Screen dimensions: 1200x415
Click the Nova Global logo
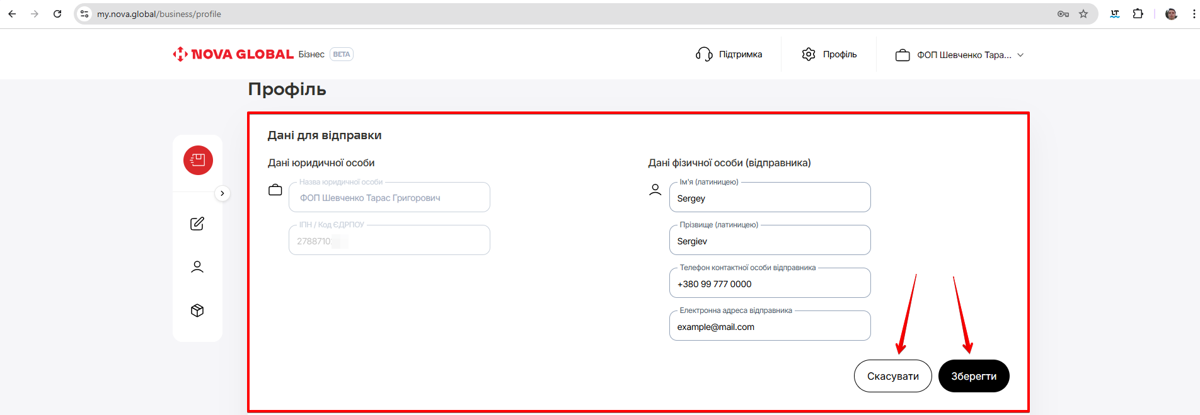click(x=233, y=54)
